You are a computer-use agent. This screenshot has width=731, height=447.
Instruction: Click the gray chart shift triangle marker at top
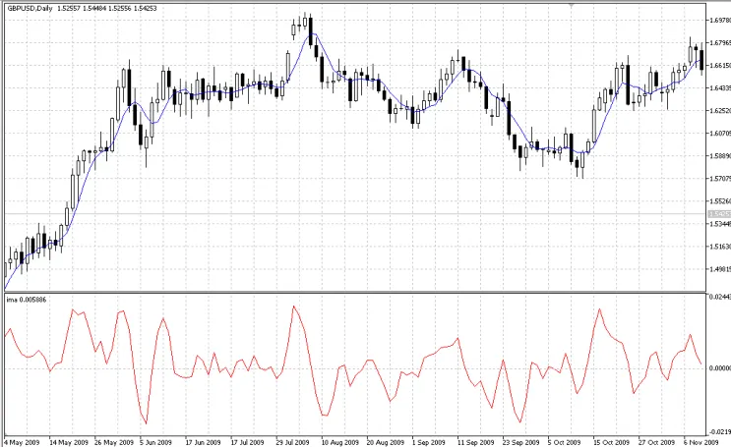click(572, 5)
